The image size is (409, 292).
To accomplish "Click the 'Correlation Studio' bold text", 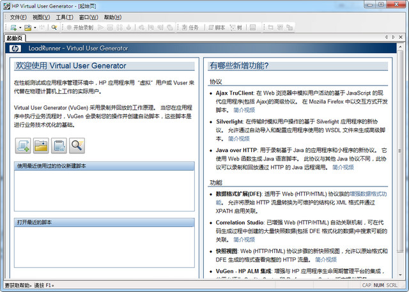I will [240, 222].
